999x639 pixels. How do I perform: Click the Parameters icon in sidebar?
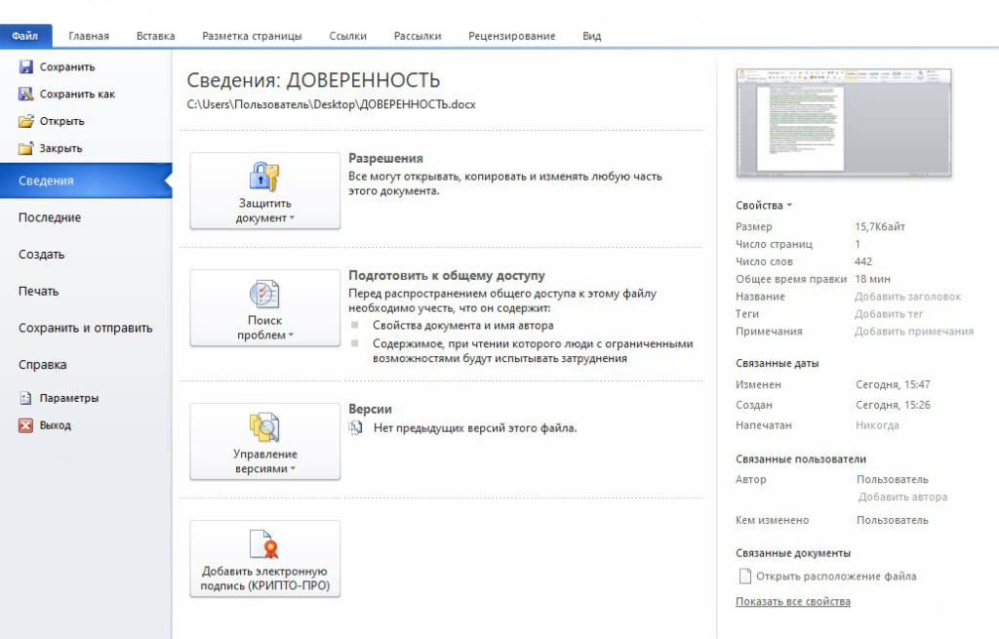click(x=26, y=398)
